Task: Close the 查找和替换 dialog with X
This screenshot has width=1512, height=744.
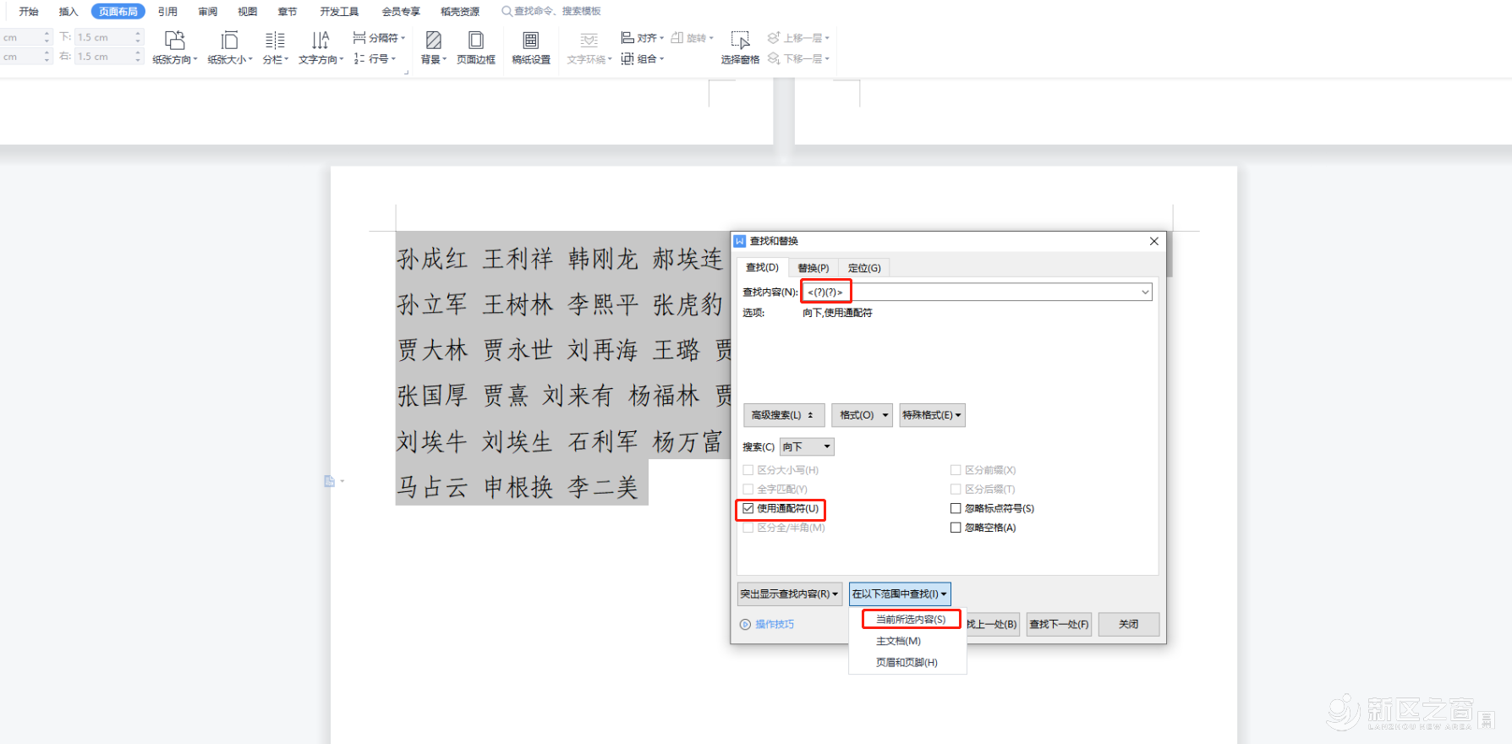Action: click(x=1154, y=241)
